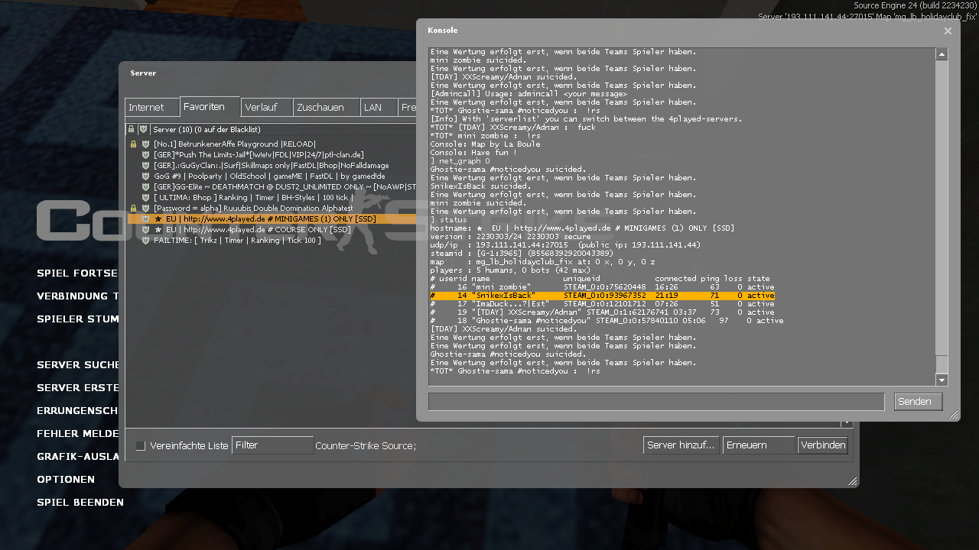Screen dimensions: 979x550
Task: Select the Favoriten tab
Action: [210, 106]
